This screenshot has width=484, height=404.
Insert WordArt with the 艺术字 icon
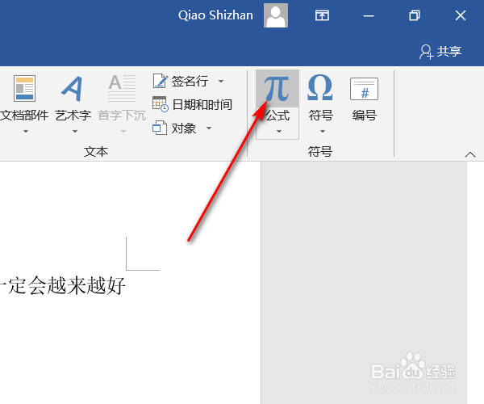[73, 89]
